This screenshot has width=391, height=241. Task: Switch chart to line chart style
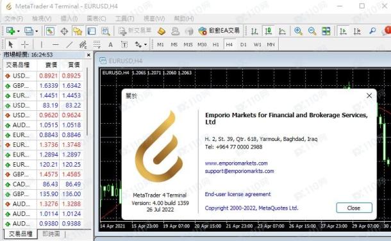point(282,31)
